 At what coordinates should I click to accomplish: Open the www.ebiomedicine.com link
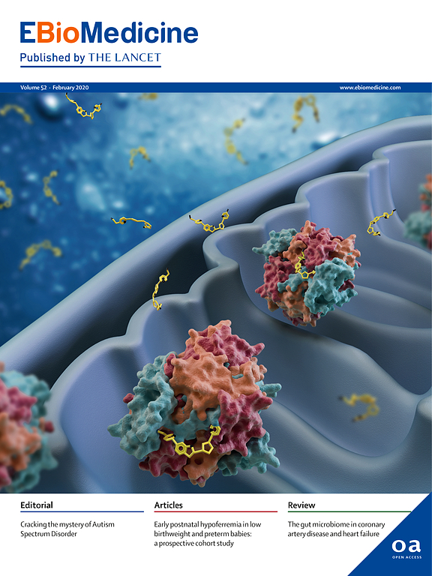370,88
